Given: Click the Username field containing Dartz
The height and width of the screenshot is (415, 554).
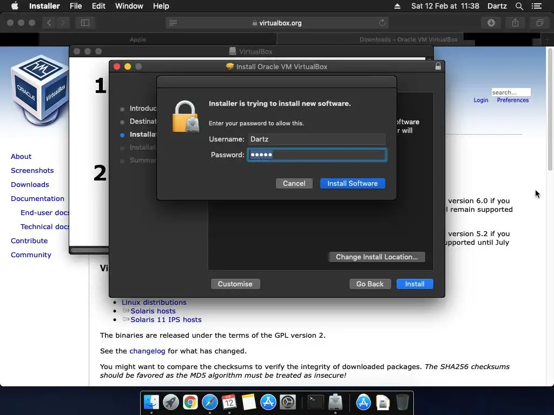Looking at the screenshot, I should pyautogui.click(x=316, y=139).
